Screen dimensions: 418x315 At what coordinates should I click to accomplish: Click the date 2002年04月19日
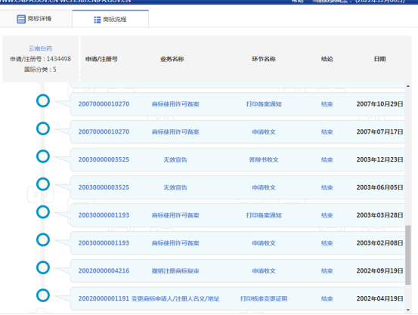pos(380,298)
